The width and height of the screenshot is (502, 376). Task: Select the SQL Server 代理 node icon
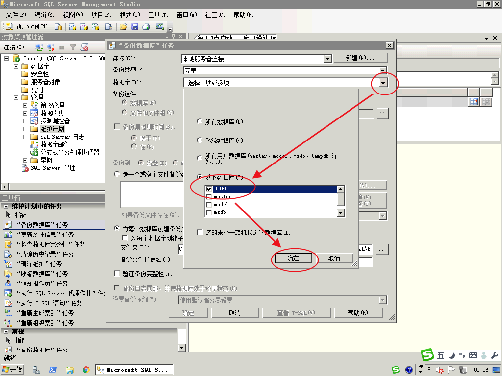25,168
